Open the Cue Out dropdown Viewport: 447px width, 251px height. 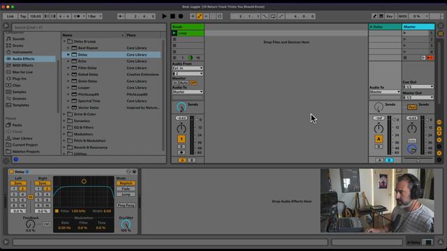coord(418,86)
